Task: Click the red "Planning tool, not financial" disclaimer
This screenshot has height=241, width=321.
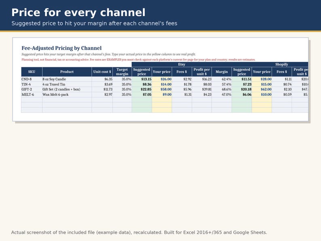Action: pos(138,59)
